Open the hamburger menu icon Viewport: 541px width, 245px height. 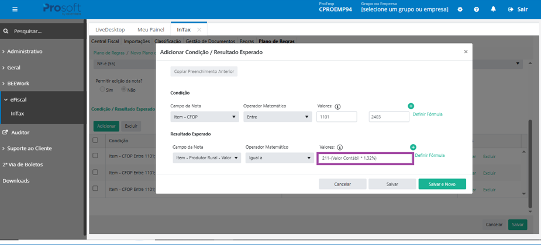(15, 9)
